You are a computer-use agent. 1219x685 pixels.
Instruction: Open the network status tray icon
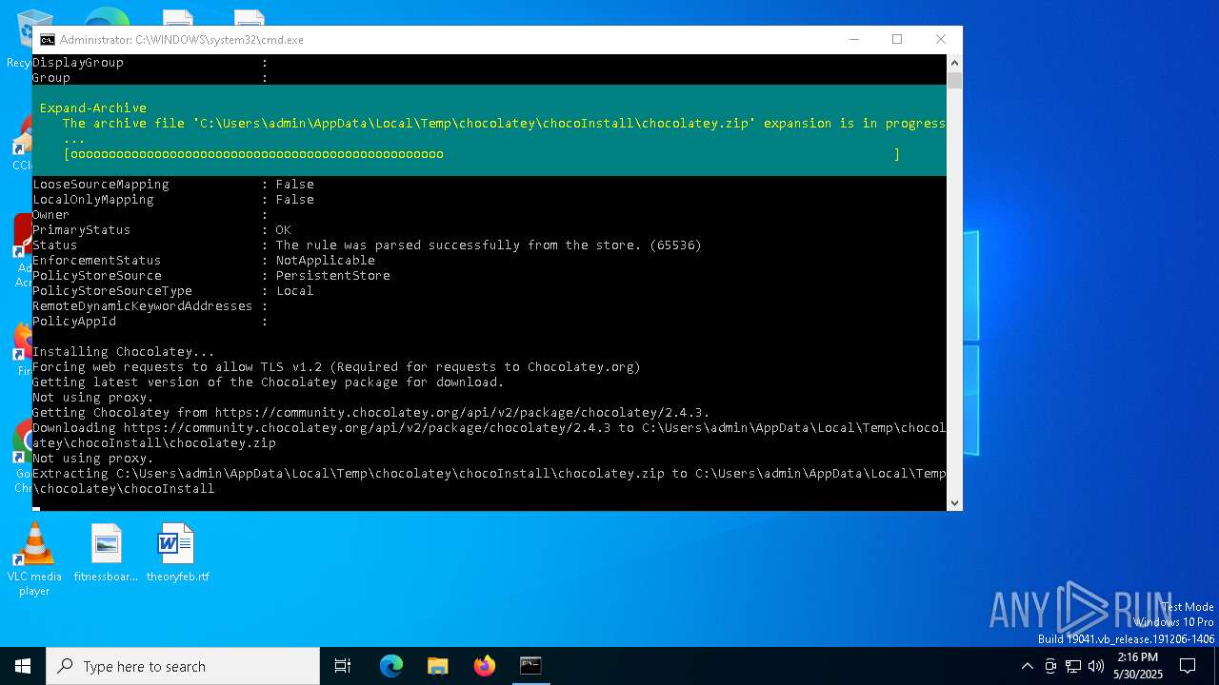click(1073, 666)
